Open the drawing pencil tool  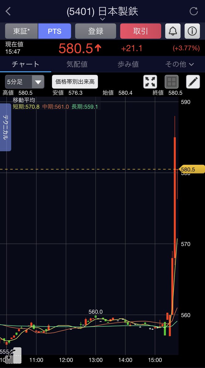pos(193,82)
